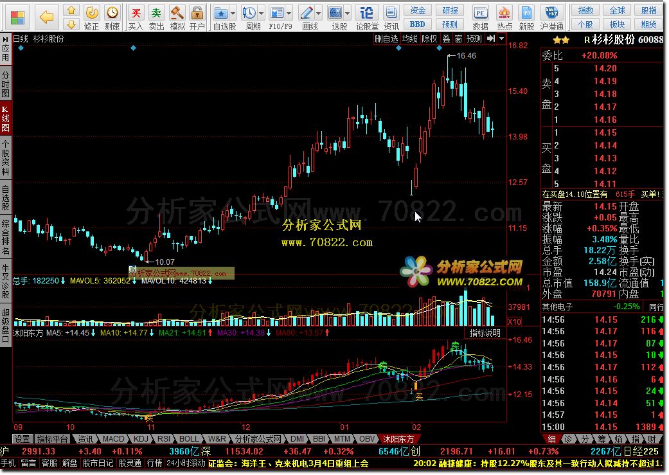Click the yellow up arrow icon

(x=72, y=10)
